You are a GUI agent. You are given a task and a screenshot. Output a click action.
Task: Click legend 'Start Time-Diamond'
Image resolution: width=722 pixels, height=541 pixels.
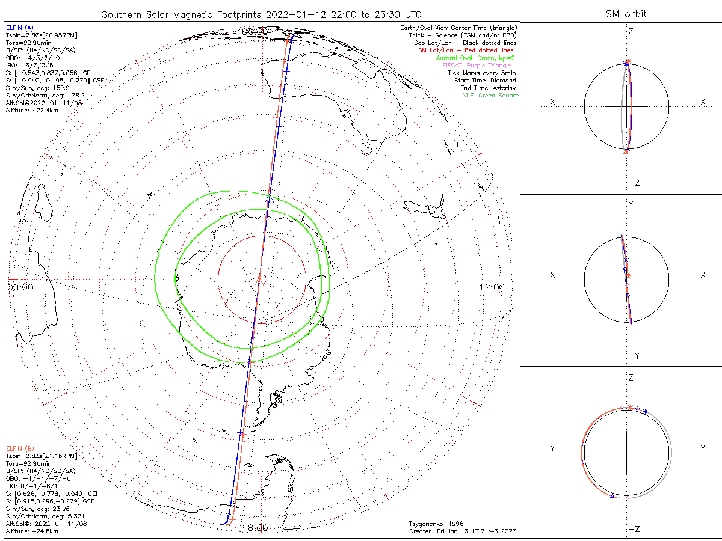pos(486,81)
